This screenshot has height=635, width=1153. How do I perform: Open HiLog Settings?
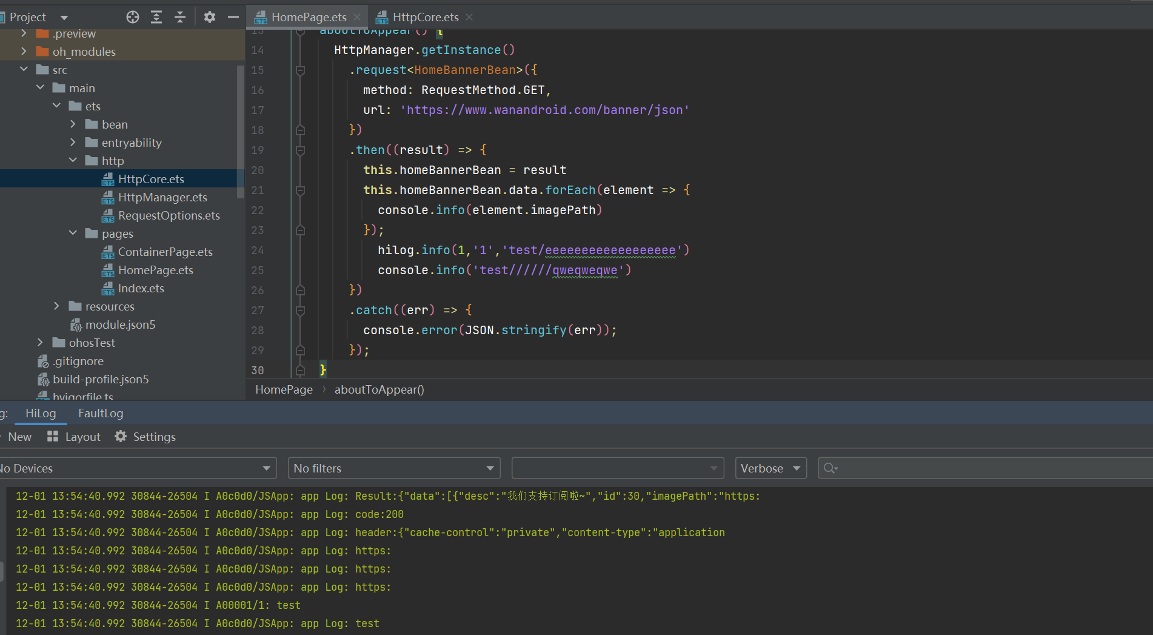[145, 437]
